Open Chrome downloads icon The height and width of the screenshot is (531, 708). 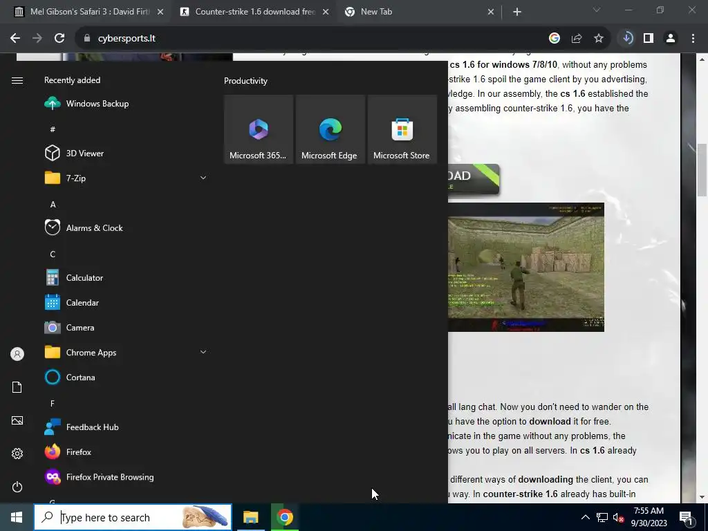tap(627, 39)
